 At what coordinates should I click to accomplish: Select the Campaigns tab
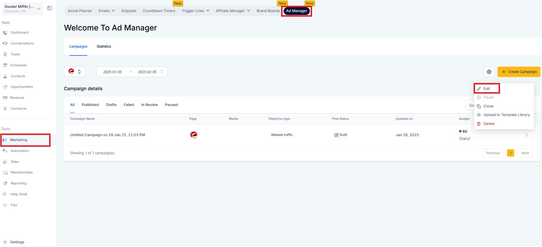tap(78, 47)
